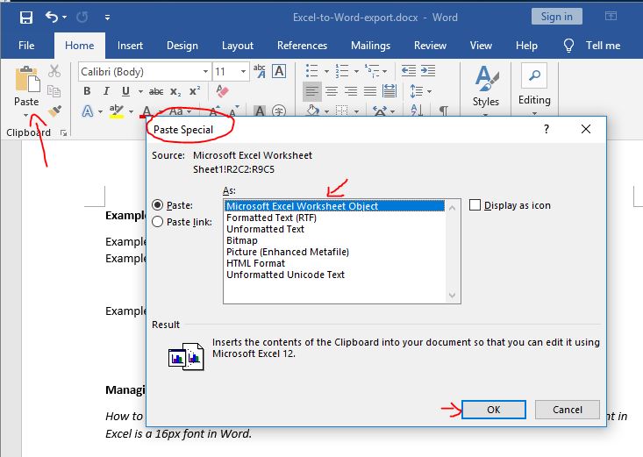The image size is (643, 457).
Task: Toggle Italic formatting
Action: pyautogui.click(x=106, y=91)
